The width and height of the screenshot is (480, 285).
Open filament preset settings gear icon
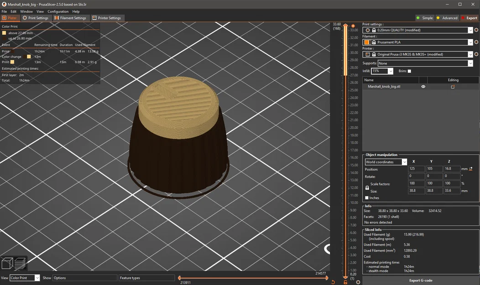click(x=476, y=42)
